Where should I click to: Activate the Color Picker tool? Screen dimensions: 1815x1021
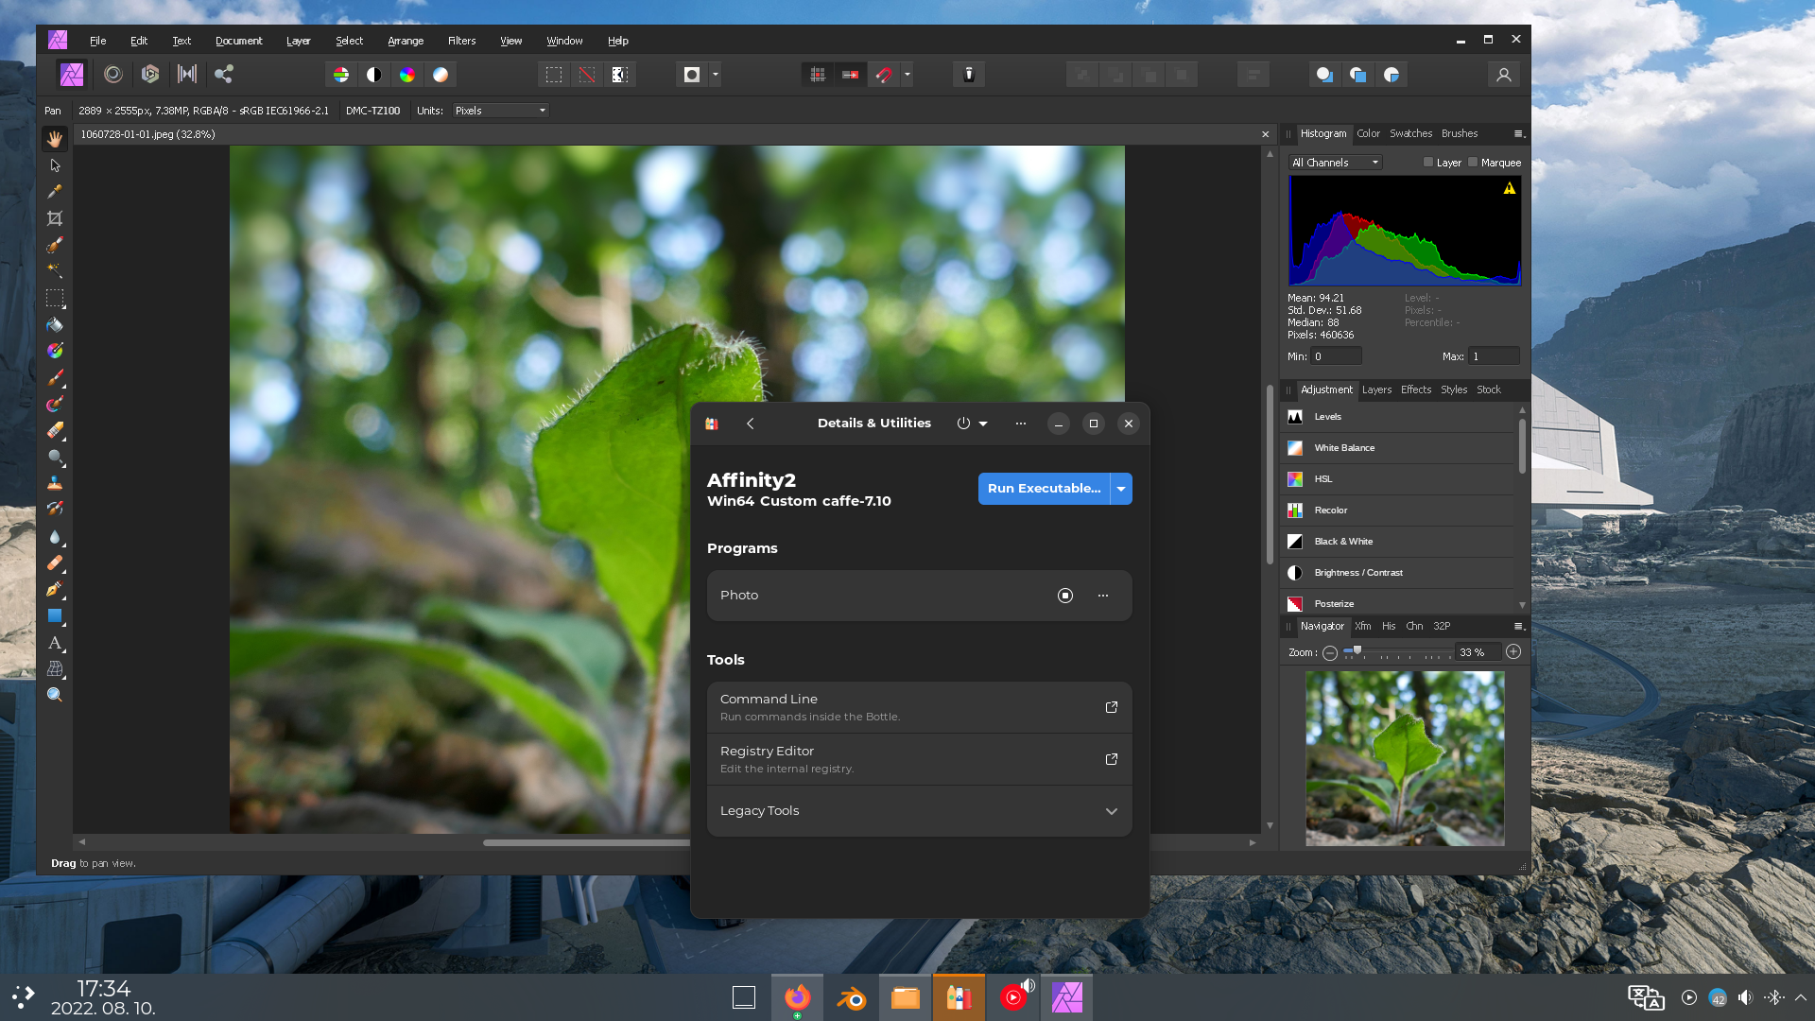56,191
